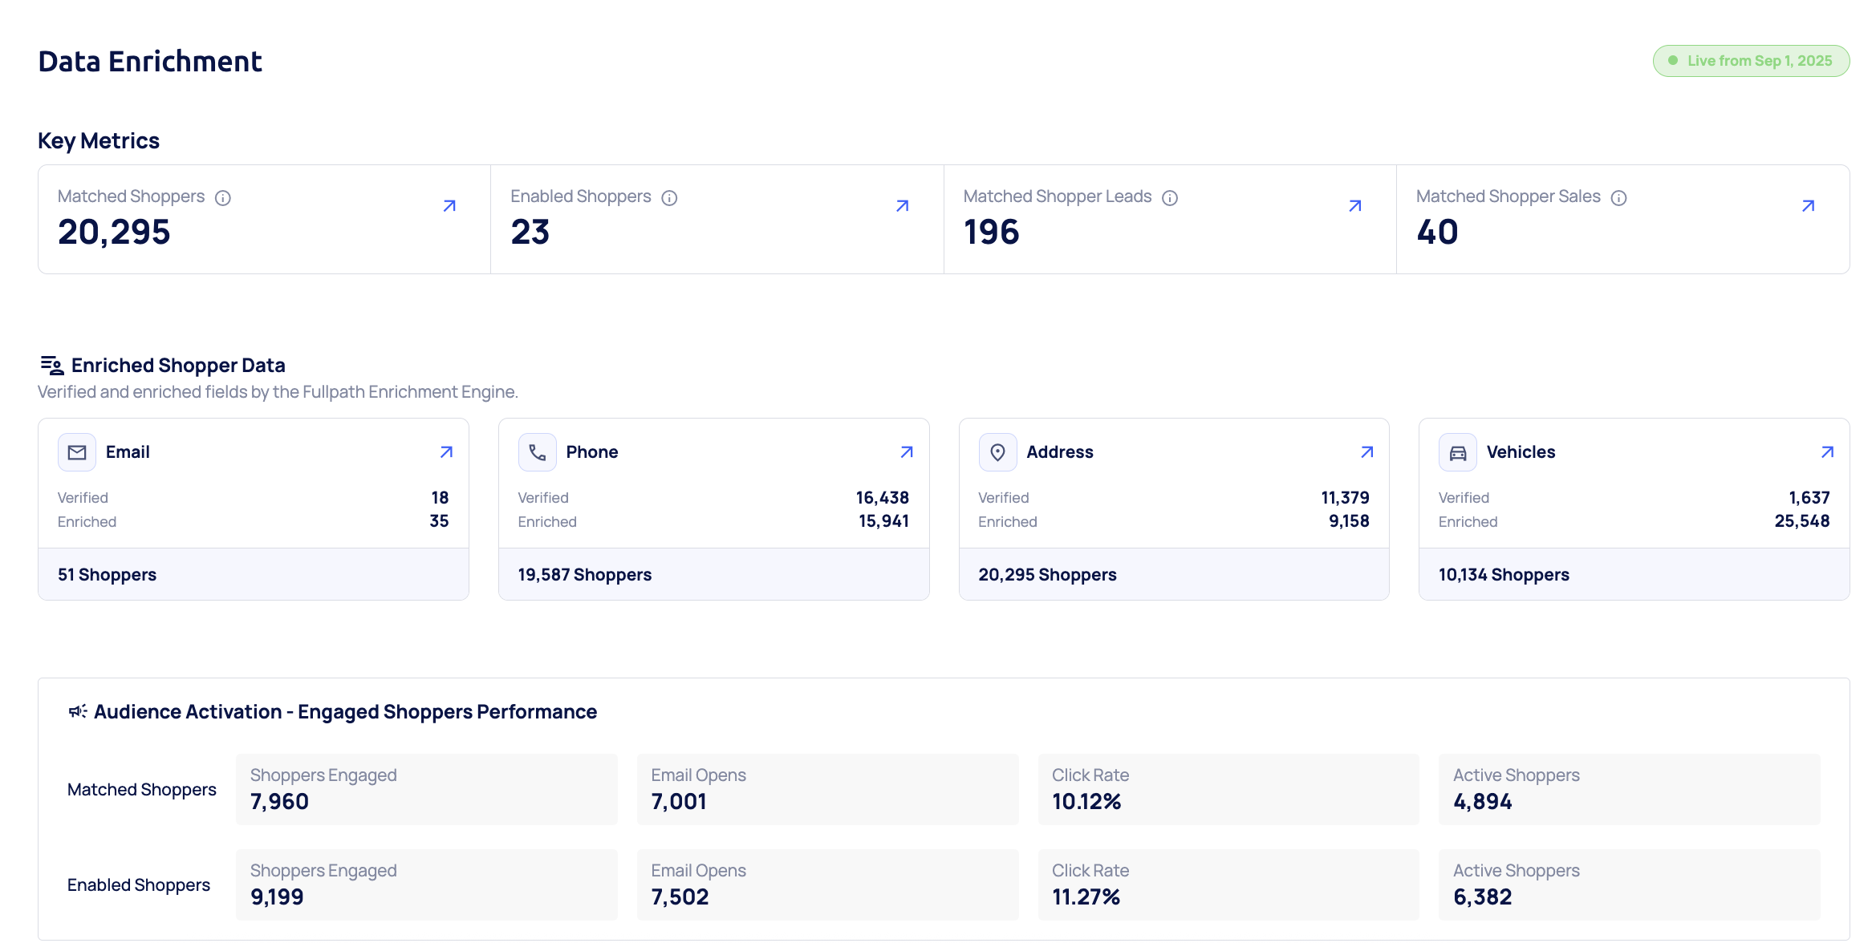Open Matched Shopper Leads arrow
1876x943 pixels.
(x=1355, y=206)
